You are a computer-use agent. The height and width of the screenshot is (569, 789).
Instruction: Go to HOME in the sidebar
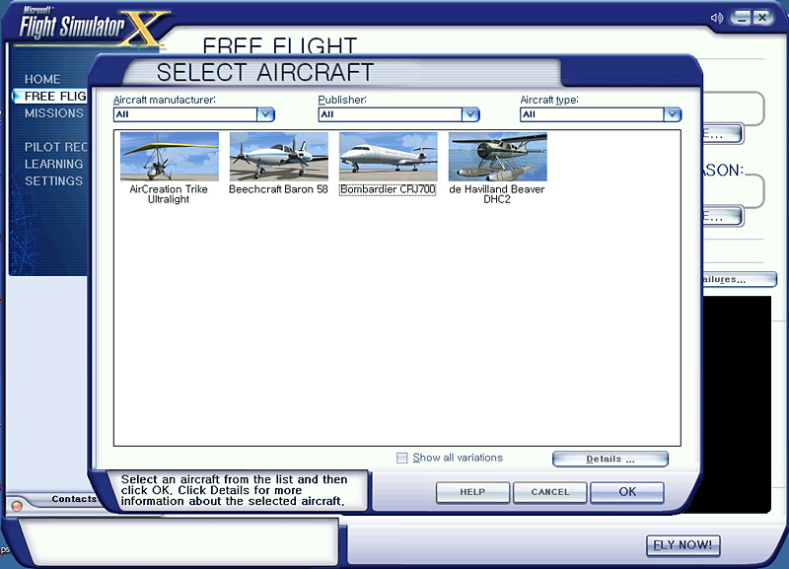point(42,80)
